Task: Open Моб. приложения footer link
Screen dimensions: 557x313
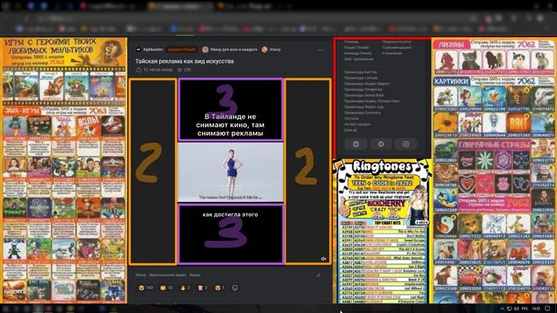Action: click(359, 60)
